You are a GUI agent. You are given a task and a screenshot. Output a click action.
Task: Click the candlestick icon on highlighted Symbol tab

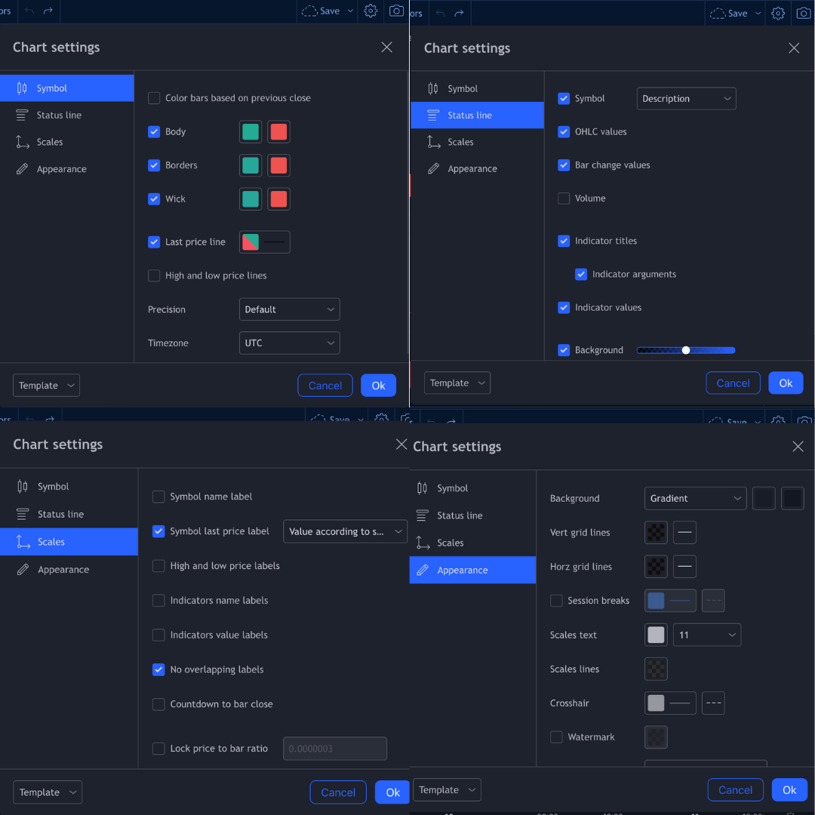[x=22, y=88]
